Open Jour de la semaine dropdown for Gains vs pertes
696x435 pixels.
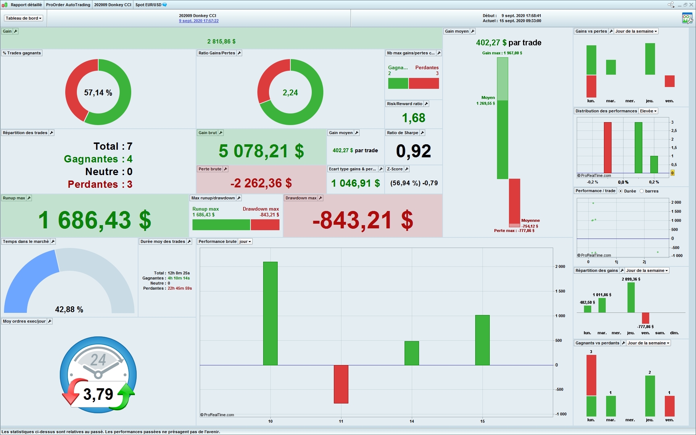(x=636, y=31)
